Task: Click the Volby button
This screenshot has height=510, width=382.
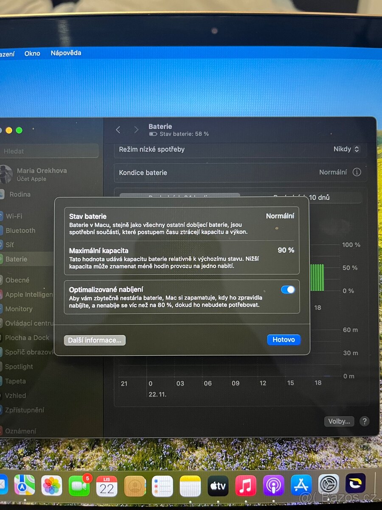Action: point(339,421)
